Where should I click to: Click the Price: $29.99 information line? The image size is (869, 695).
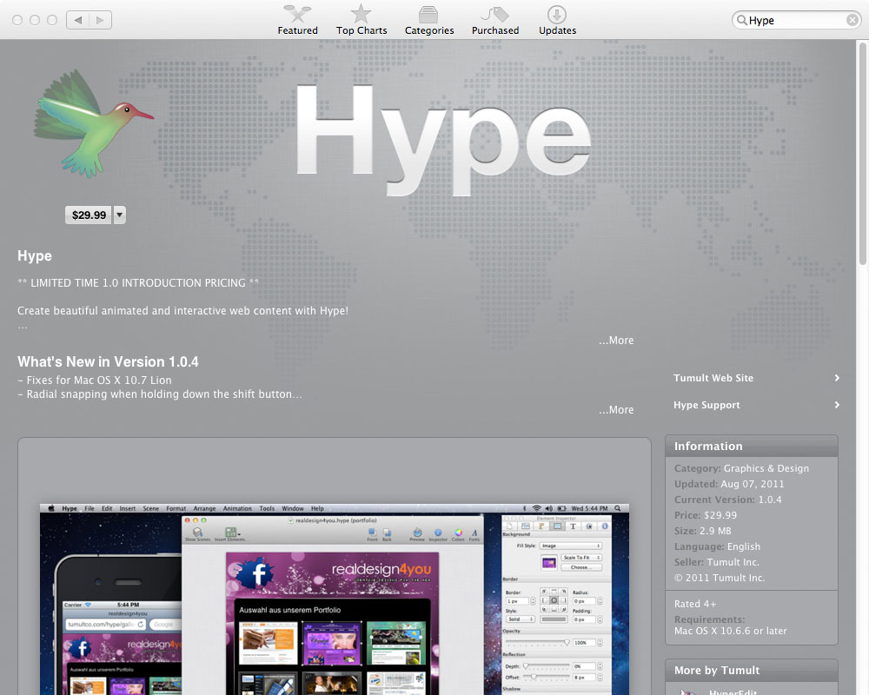coord(706,515)
